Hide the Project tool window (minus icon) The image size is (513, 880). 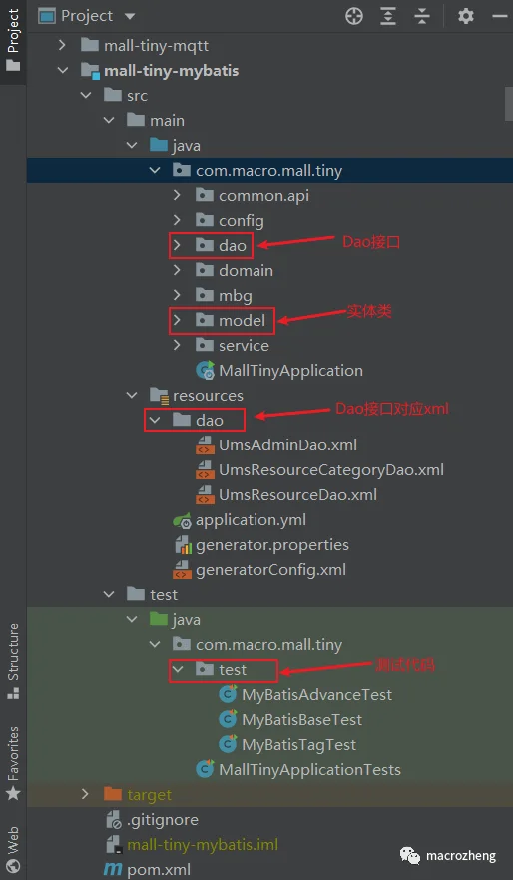pos(500,16)
